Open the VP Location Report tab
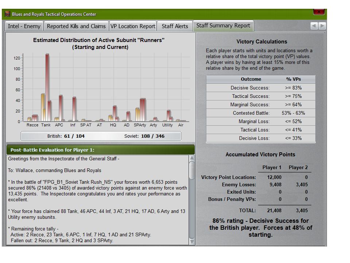The image size is (350, 263). pyautogui.click(x=133, y=26)
